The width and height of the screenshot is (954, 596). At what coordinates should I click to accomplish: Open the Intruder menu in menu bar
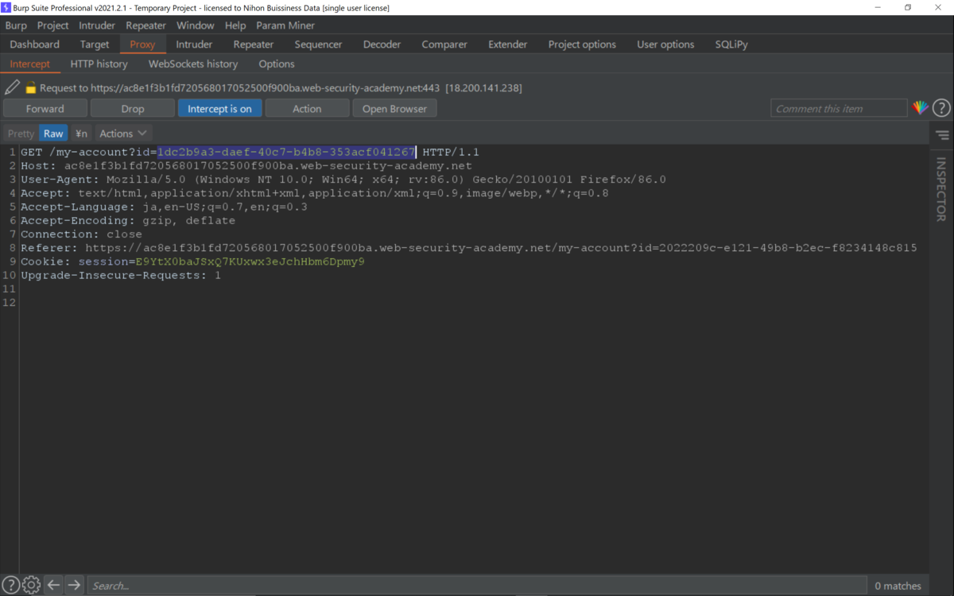tap(97, 25)
